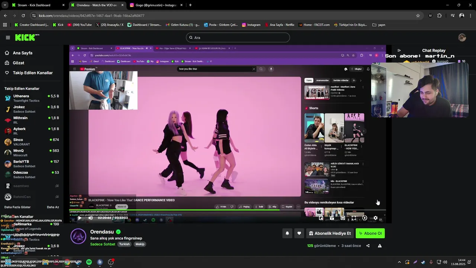Play the VOD video
476x268 pixels.
tap(79, 218)
